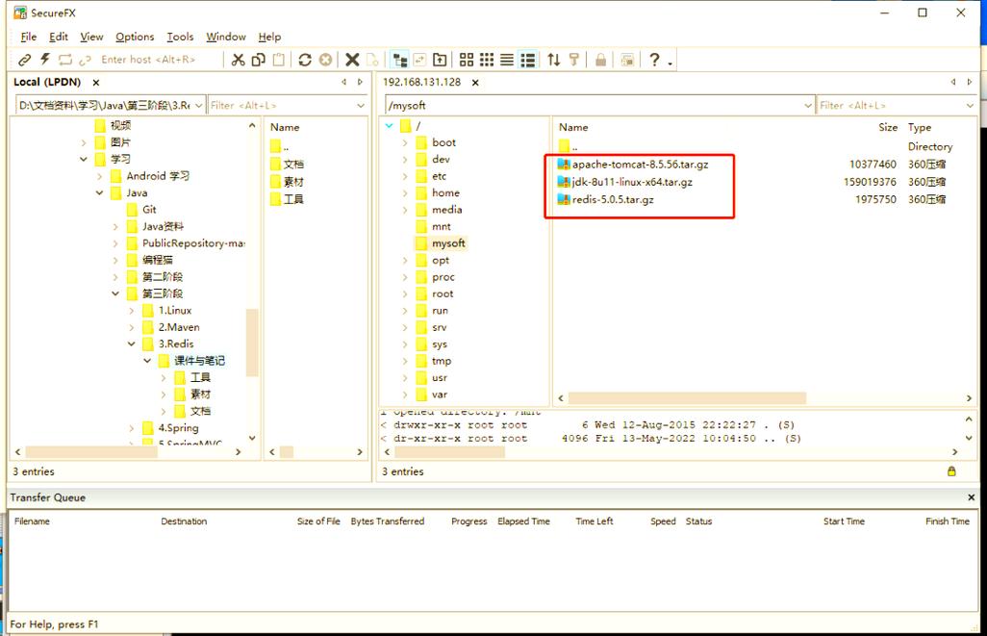Open the Tools menu
The height and width of the screenshot is (636, 987).
(180, 37)
